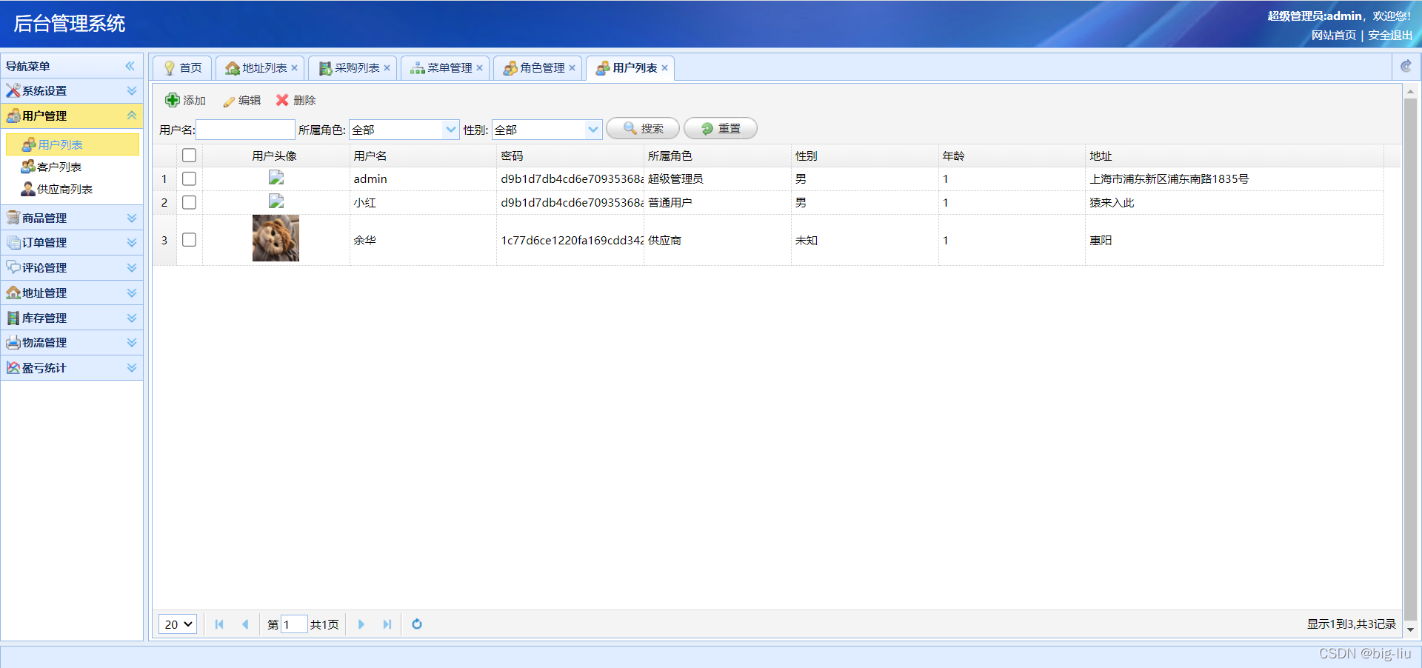Close the 地址列表 tab
Screen dimensions: 1422x668
click(x=294, y=67)
